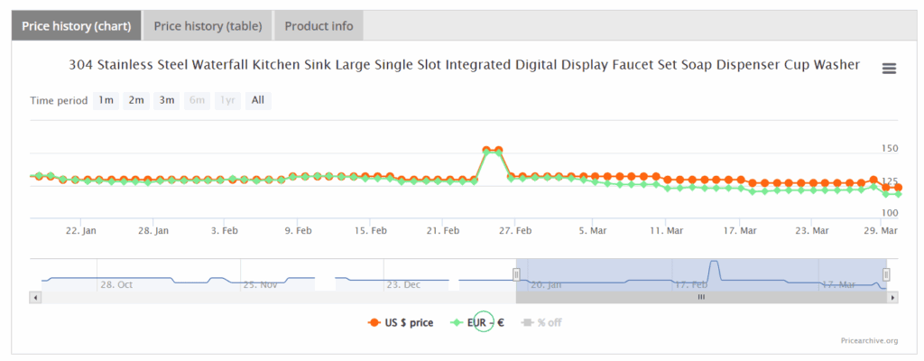924x361 pixels.
Task: Click the navigator scrollbar thumb grip
Action: point(699,297)
